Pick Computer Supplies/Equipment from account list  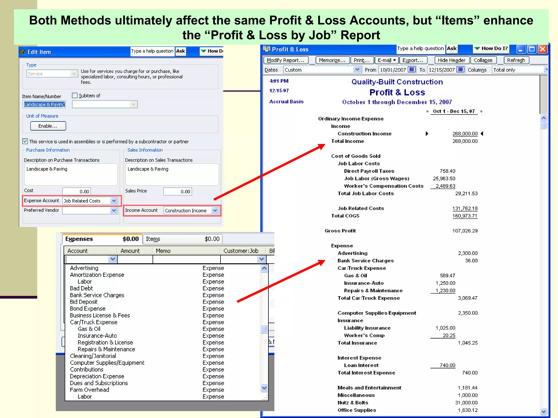pos(107,363)
